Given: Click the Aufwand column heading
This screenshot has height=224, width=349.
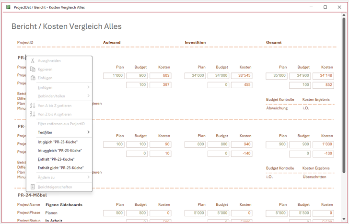Looking at the screenshot, I should click(112, 42).
